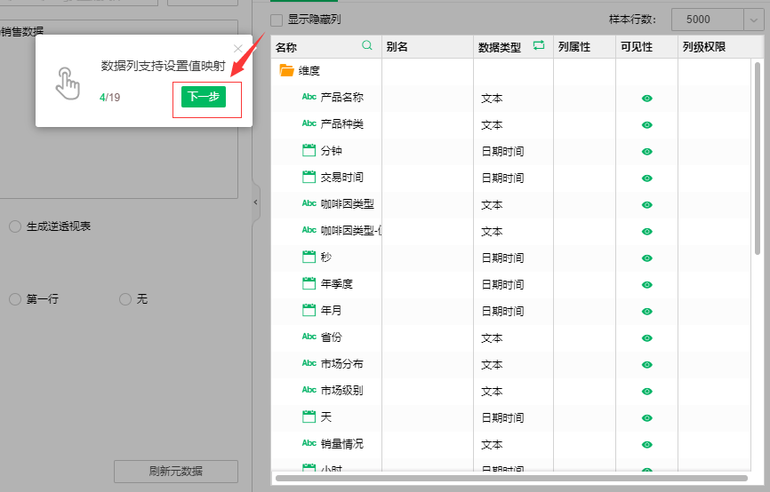Image resolution: width=770 pixels, height=492 pixels.
Task: Click the switch icon beside 数据类型 header
Action: (539, 45)
